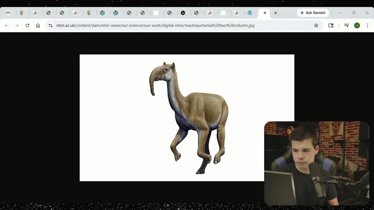The width and height of the screenshot is (374, 210).
Task: Open the media controls icon
Action: 347,25
